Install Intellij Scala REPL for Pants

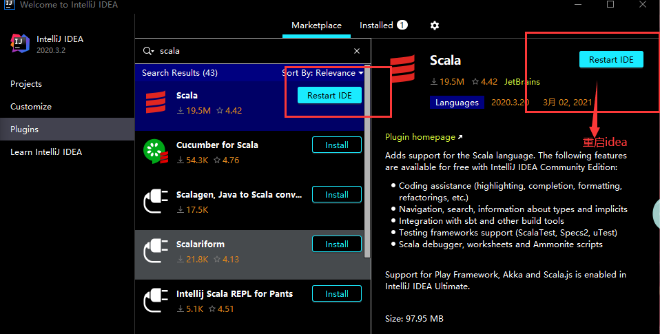coord(337,294)
